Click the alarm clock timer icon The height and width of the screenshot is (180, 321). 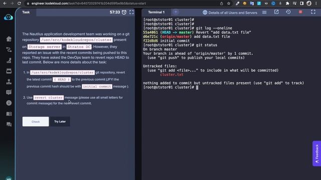pos(124,12)
